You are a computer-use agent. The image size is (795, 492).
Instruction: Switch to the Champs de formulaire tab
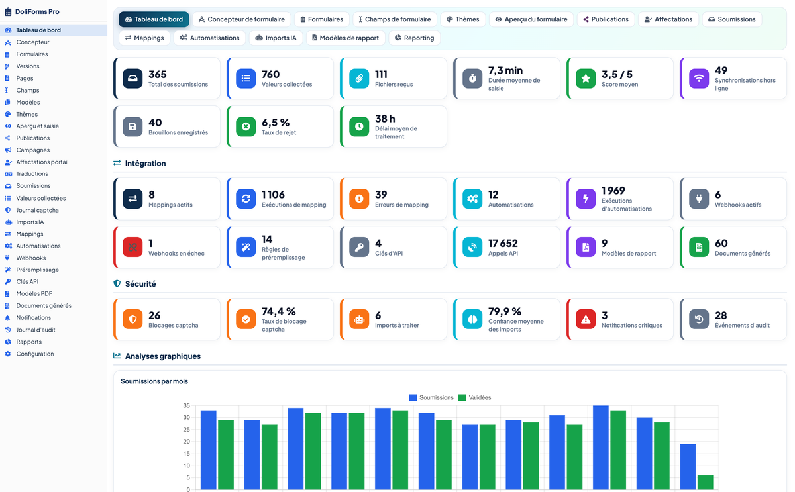coord(395,19)
